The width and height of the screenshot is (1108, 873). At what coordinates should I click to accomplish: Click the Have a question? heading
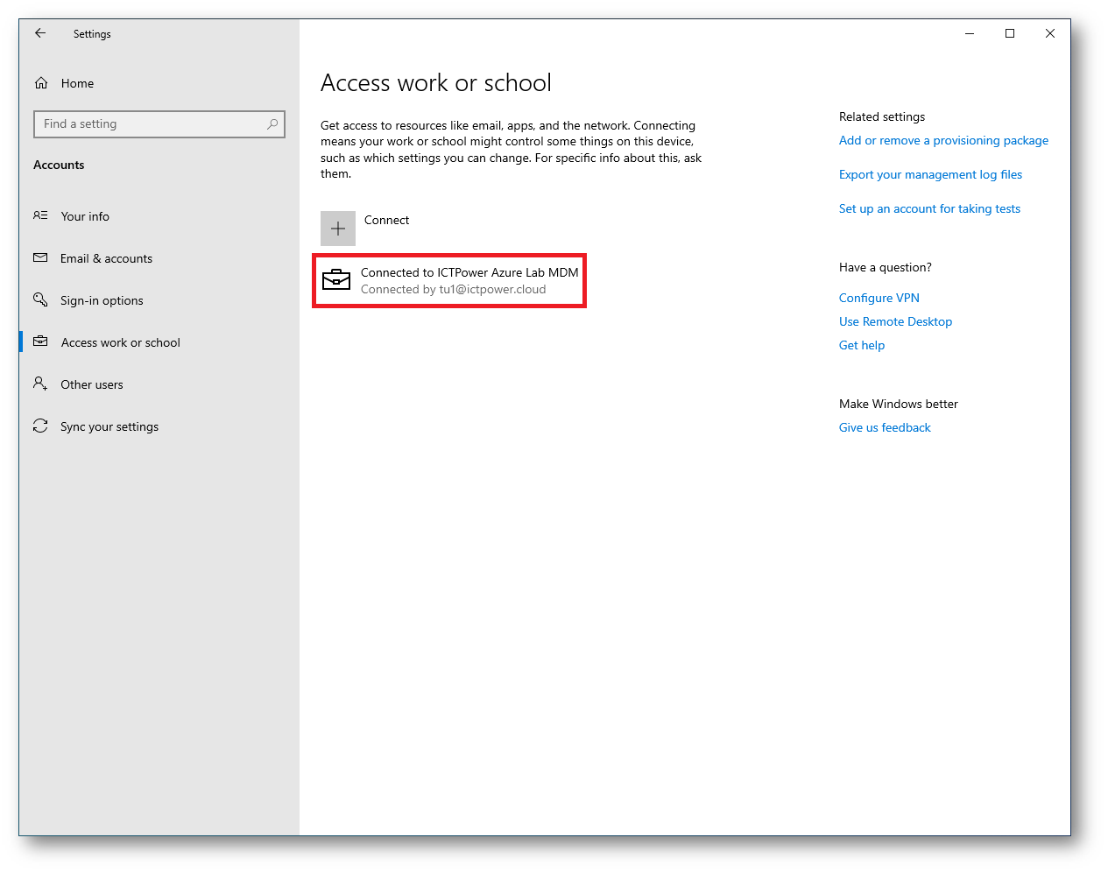pos(886,267)
